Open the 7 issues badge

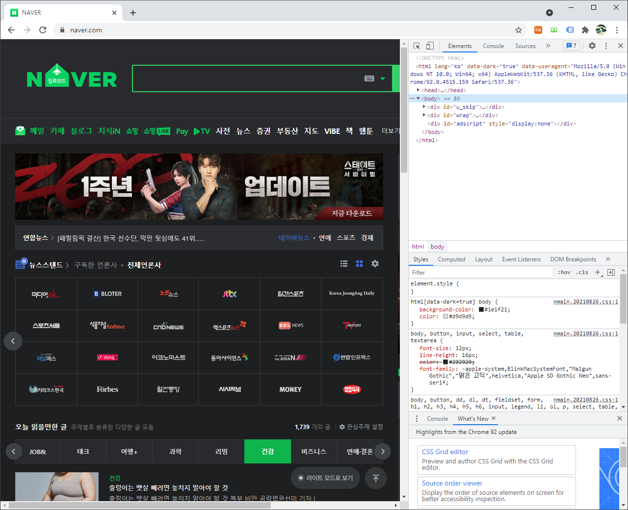point(571,46)
